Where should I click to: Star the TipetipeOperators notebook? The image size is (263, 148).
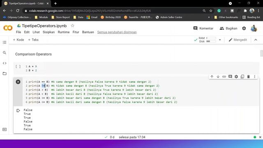click(72, 25)
